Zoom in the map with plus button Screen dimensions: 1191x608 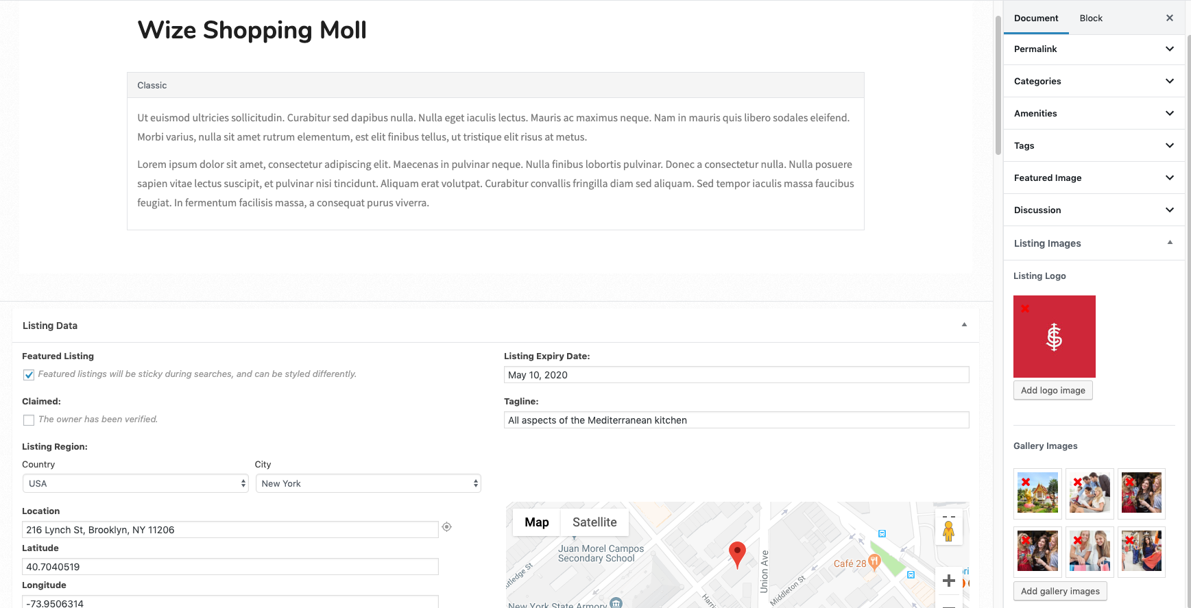[x=949, y=581]
